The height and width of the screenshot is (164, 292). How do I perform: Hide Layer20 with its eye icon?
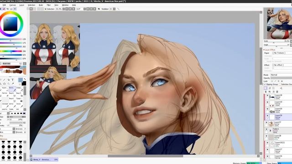[x=267, y=109]
